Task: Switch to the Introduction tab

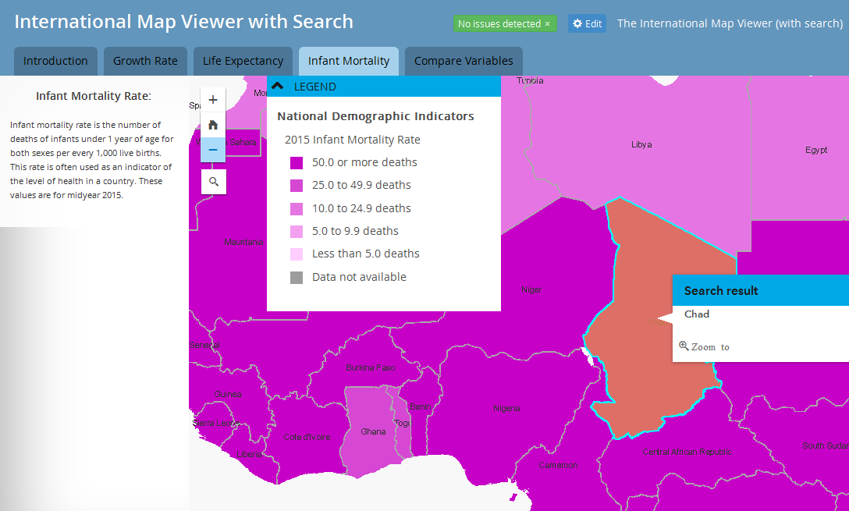Action: point(55,60)
